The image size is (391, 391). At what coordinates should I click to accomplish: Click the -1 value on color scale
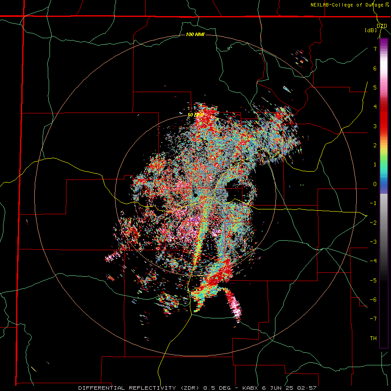tap(373, 203)
